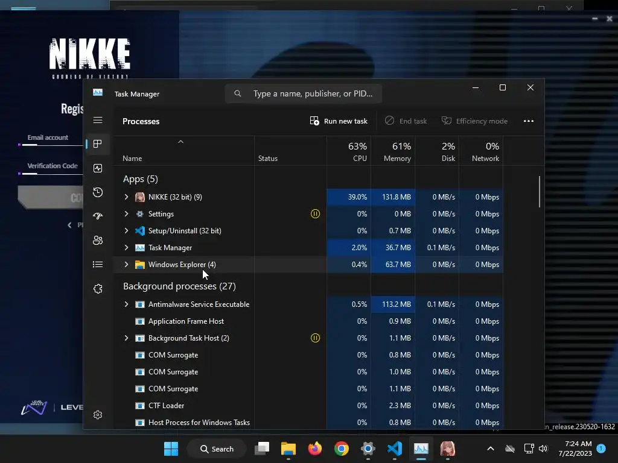Switch to NIKKE launcher in the taskbar
This screenshot has height=463, width=618.
coord(447,449)
